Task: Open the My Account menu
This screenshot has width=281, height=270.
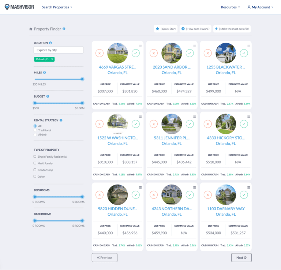Action: (x=261, y=7)
